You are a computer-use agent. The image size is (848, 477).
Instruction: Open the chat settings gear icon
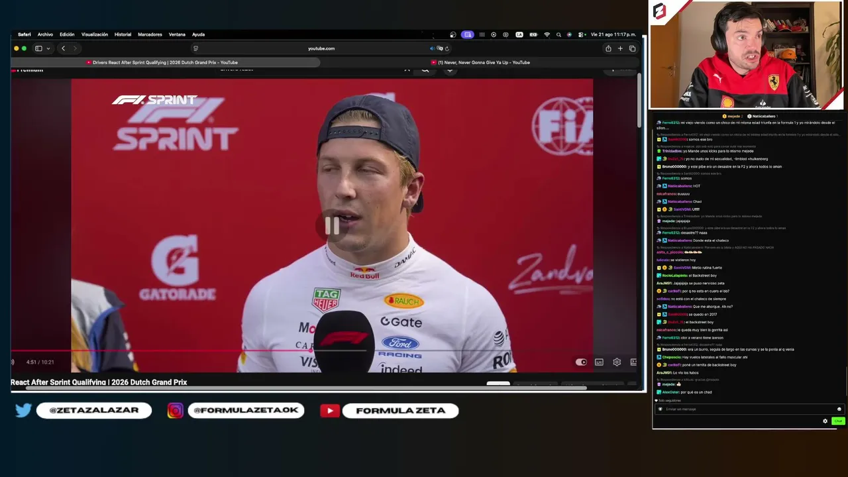(825, 421)
